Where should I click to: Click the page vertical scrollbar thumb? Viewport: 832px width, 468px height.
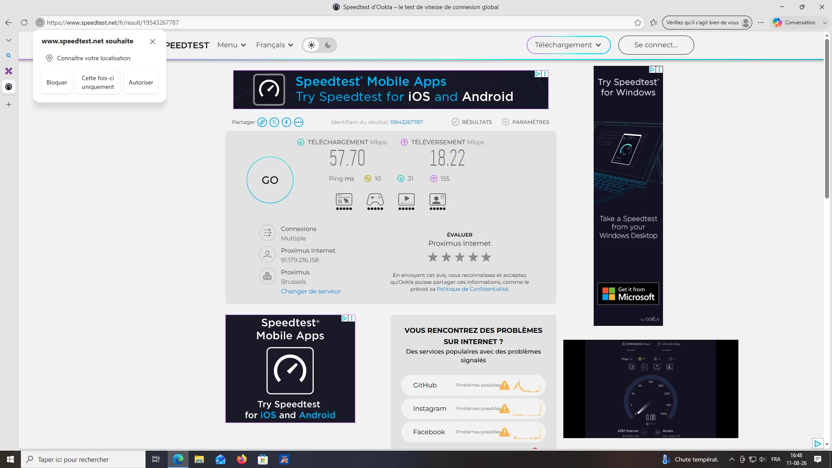click(827, 119)
